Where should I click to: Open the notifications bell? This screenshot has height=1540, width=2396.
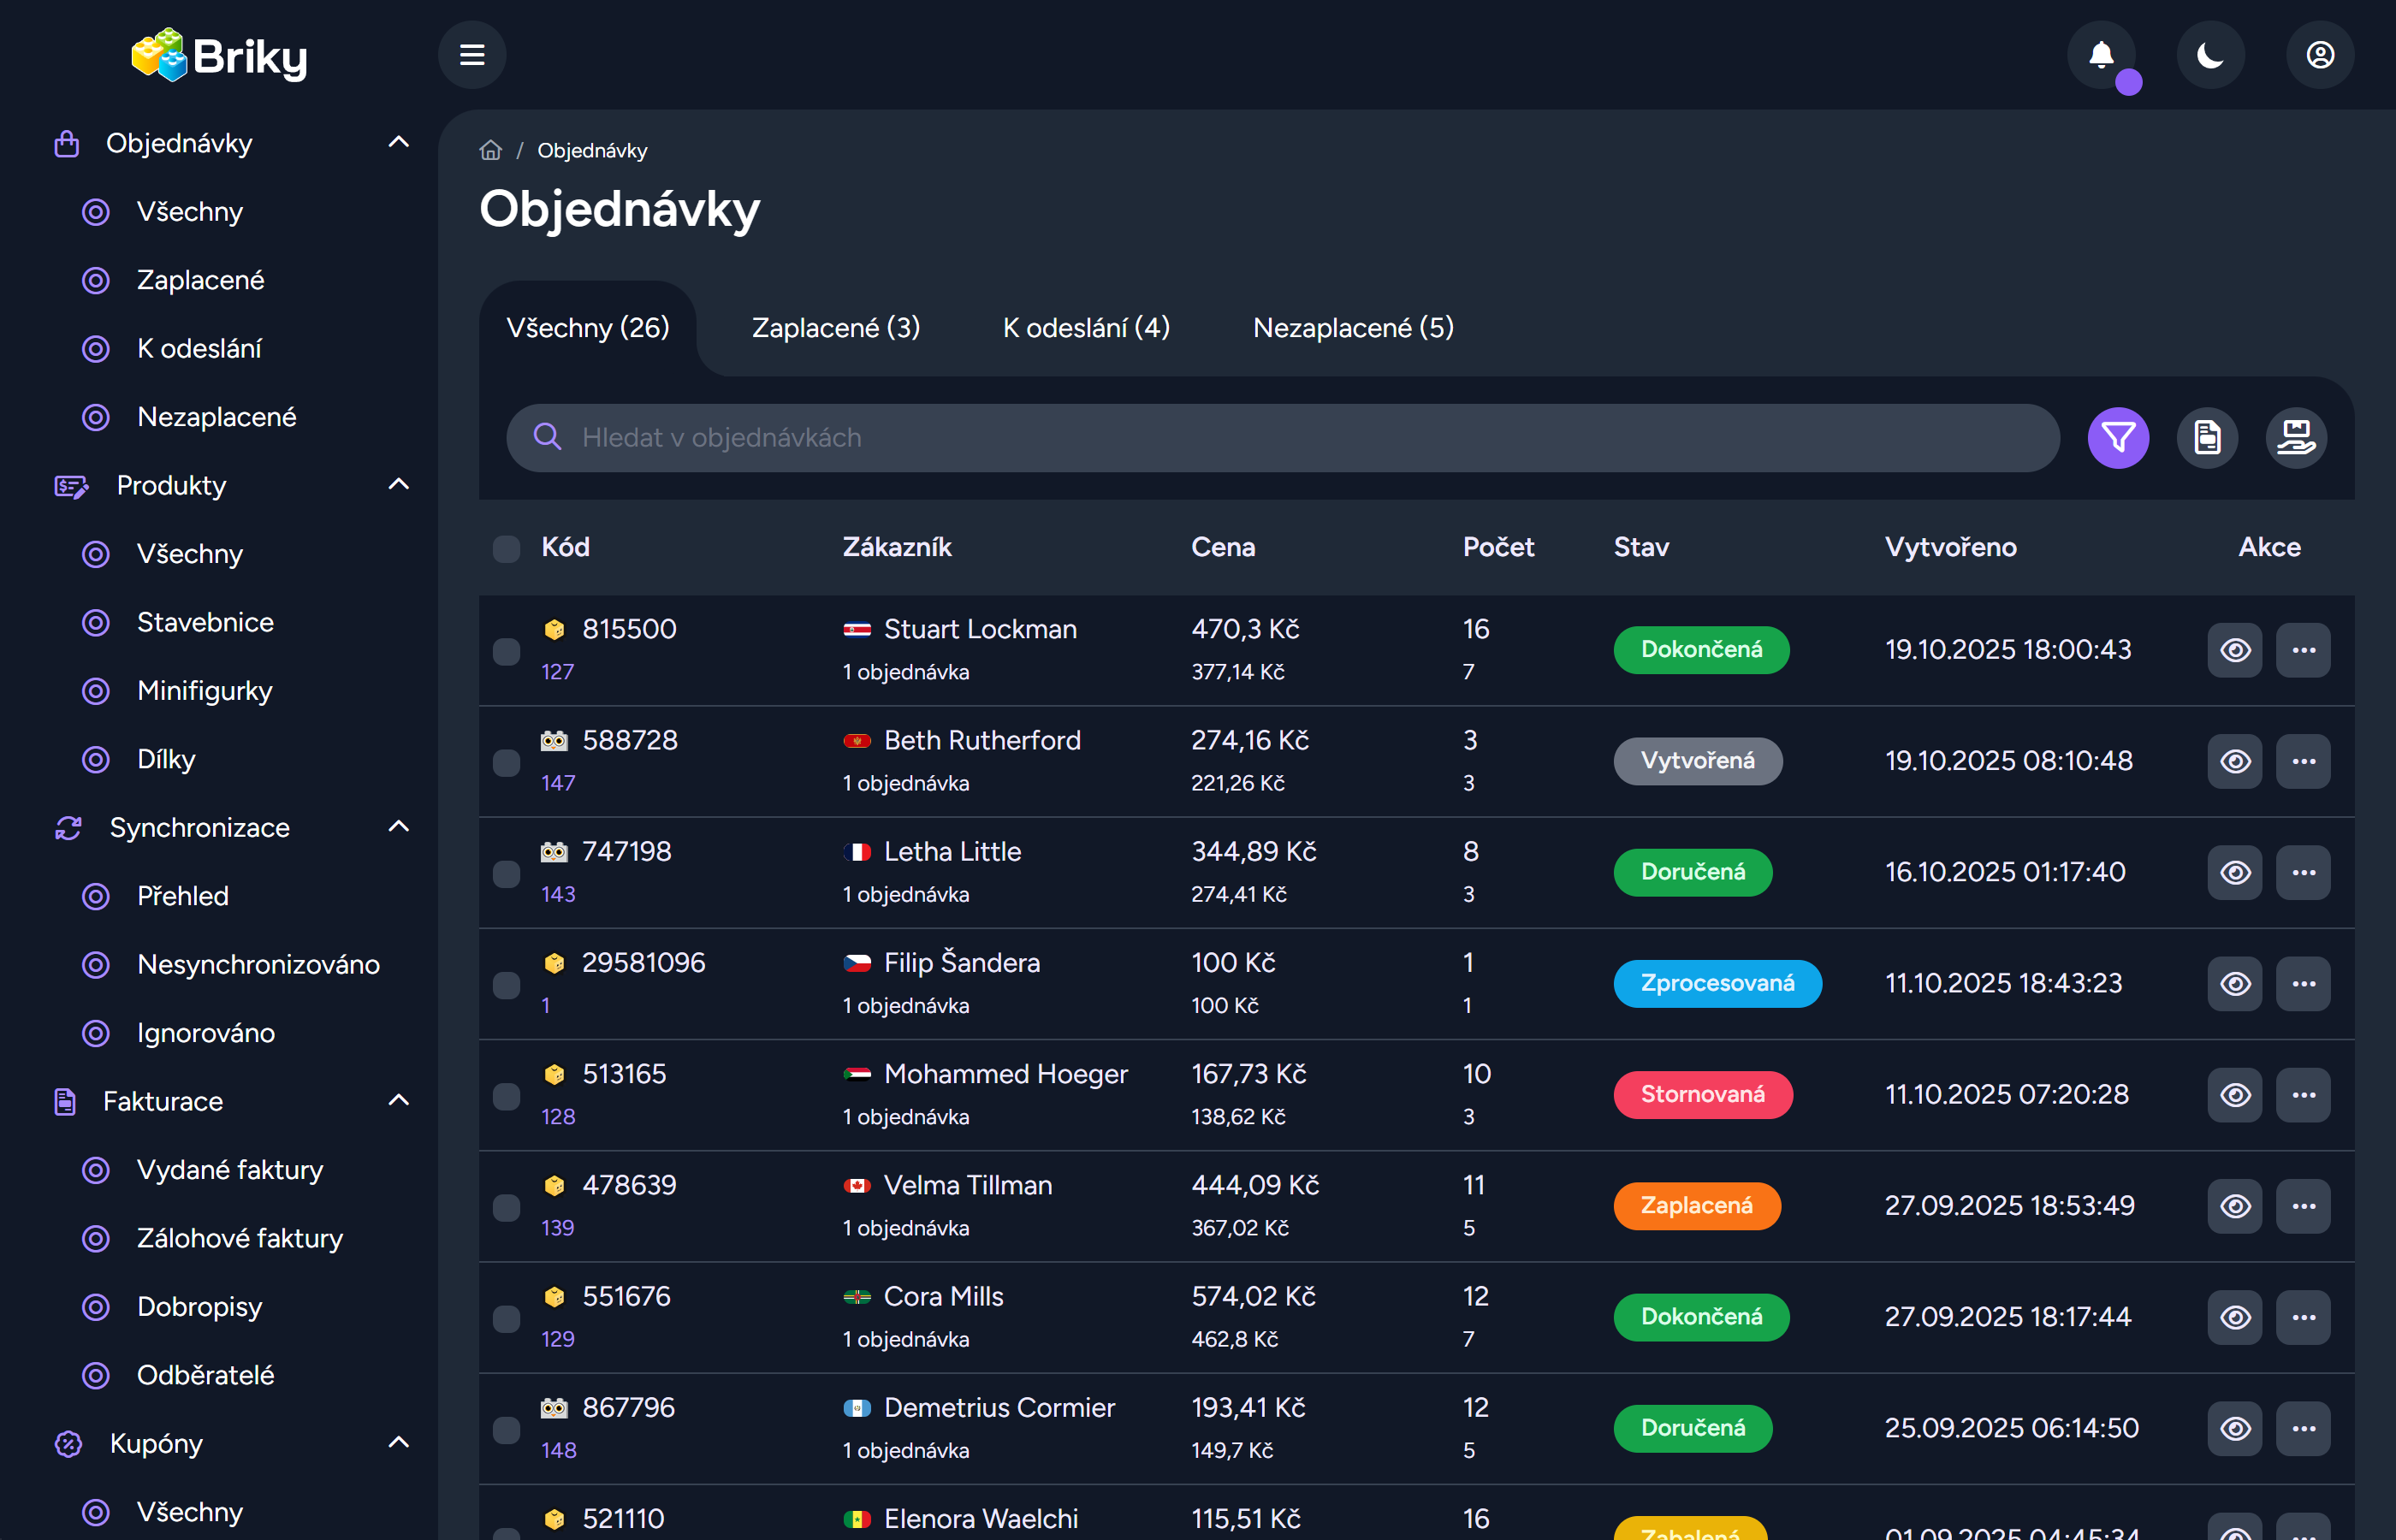(x=2101, y=55)
